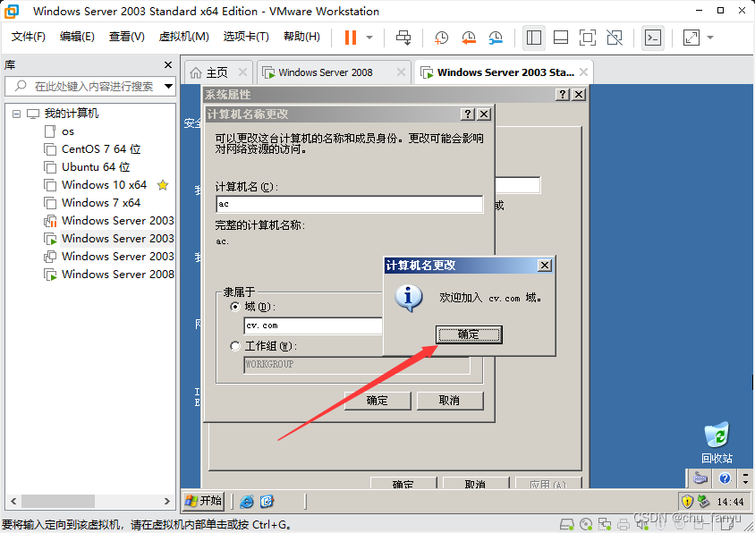Click the library search field
The width and height of the screenshot is (755, 533).
click(x=89, y=87)
